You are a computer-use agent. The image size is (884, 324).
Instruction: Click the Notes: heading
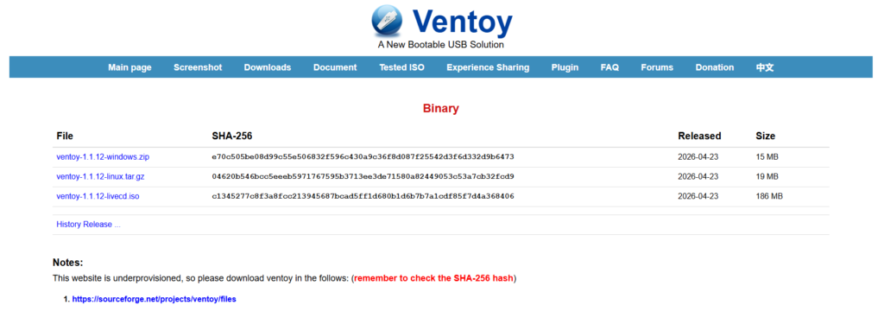[x=67, y=263]
